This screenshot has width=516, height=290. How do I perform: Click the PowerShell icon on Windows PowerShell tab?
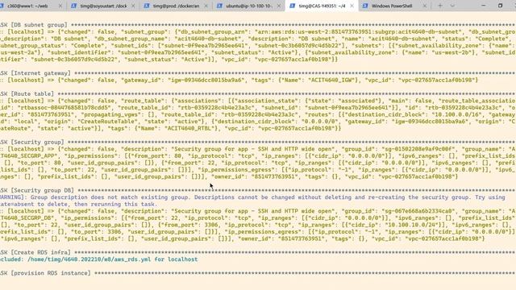pos(365,6)
